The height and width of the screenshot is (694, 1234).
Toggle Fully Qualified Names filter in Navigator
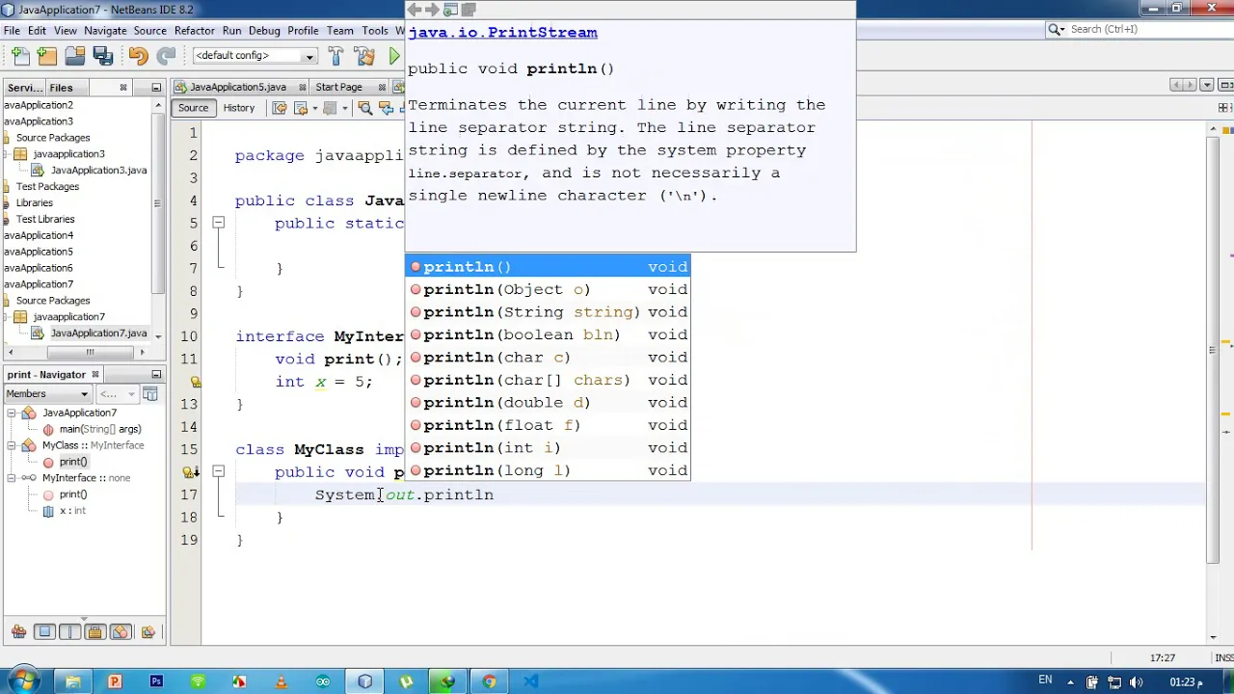[x=148, y=632]
